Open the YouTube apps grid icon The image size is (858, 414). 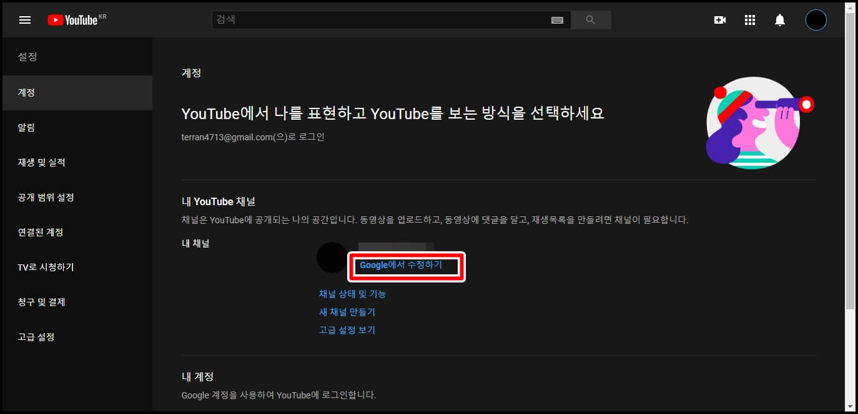750,20
